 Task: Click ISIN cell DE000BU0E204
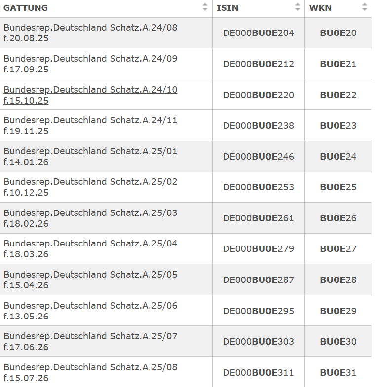click(x=258, y=33)
